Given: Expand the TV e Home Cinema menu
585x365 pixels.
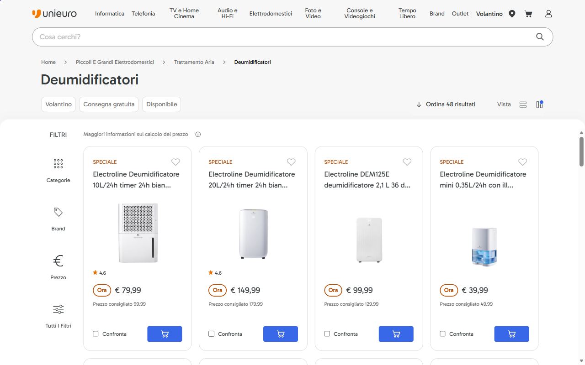Looking at the screenshot, I should coord(184,14).
